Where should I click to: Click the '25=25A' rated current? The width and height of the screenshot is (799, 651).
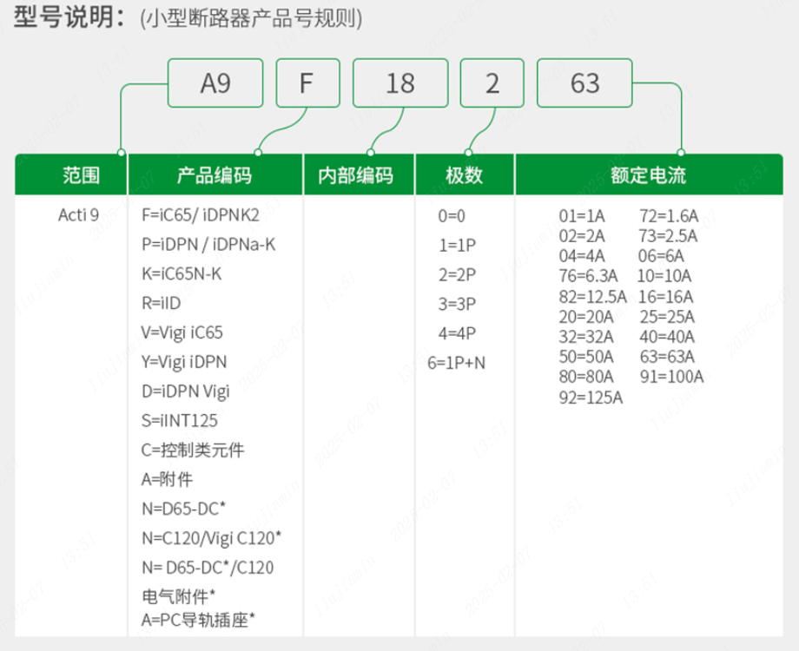(x=668, y=317)
